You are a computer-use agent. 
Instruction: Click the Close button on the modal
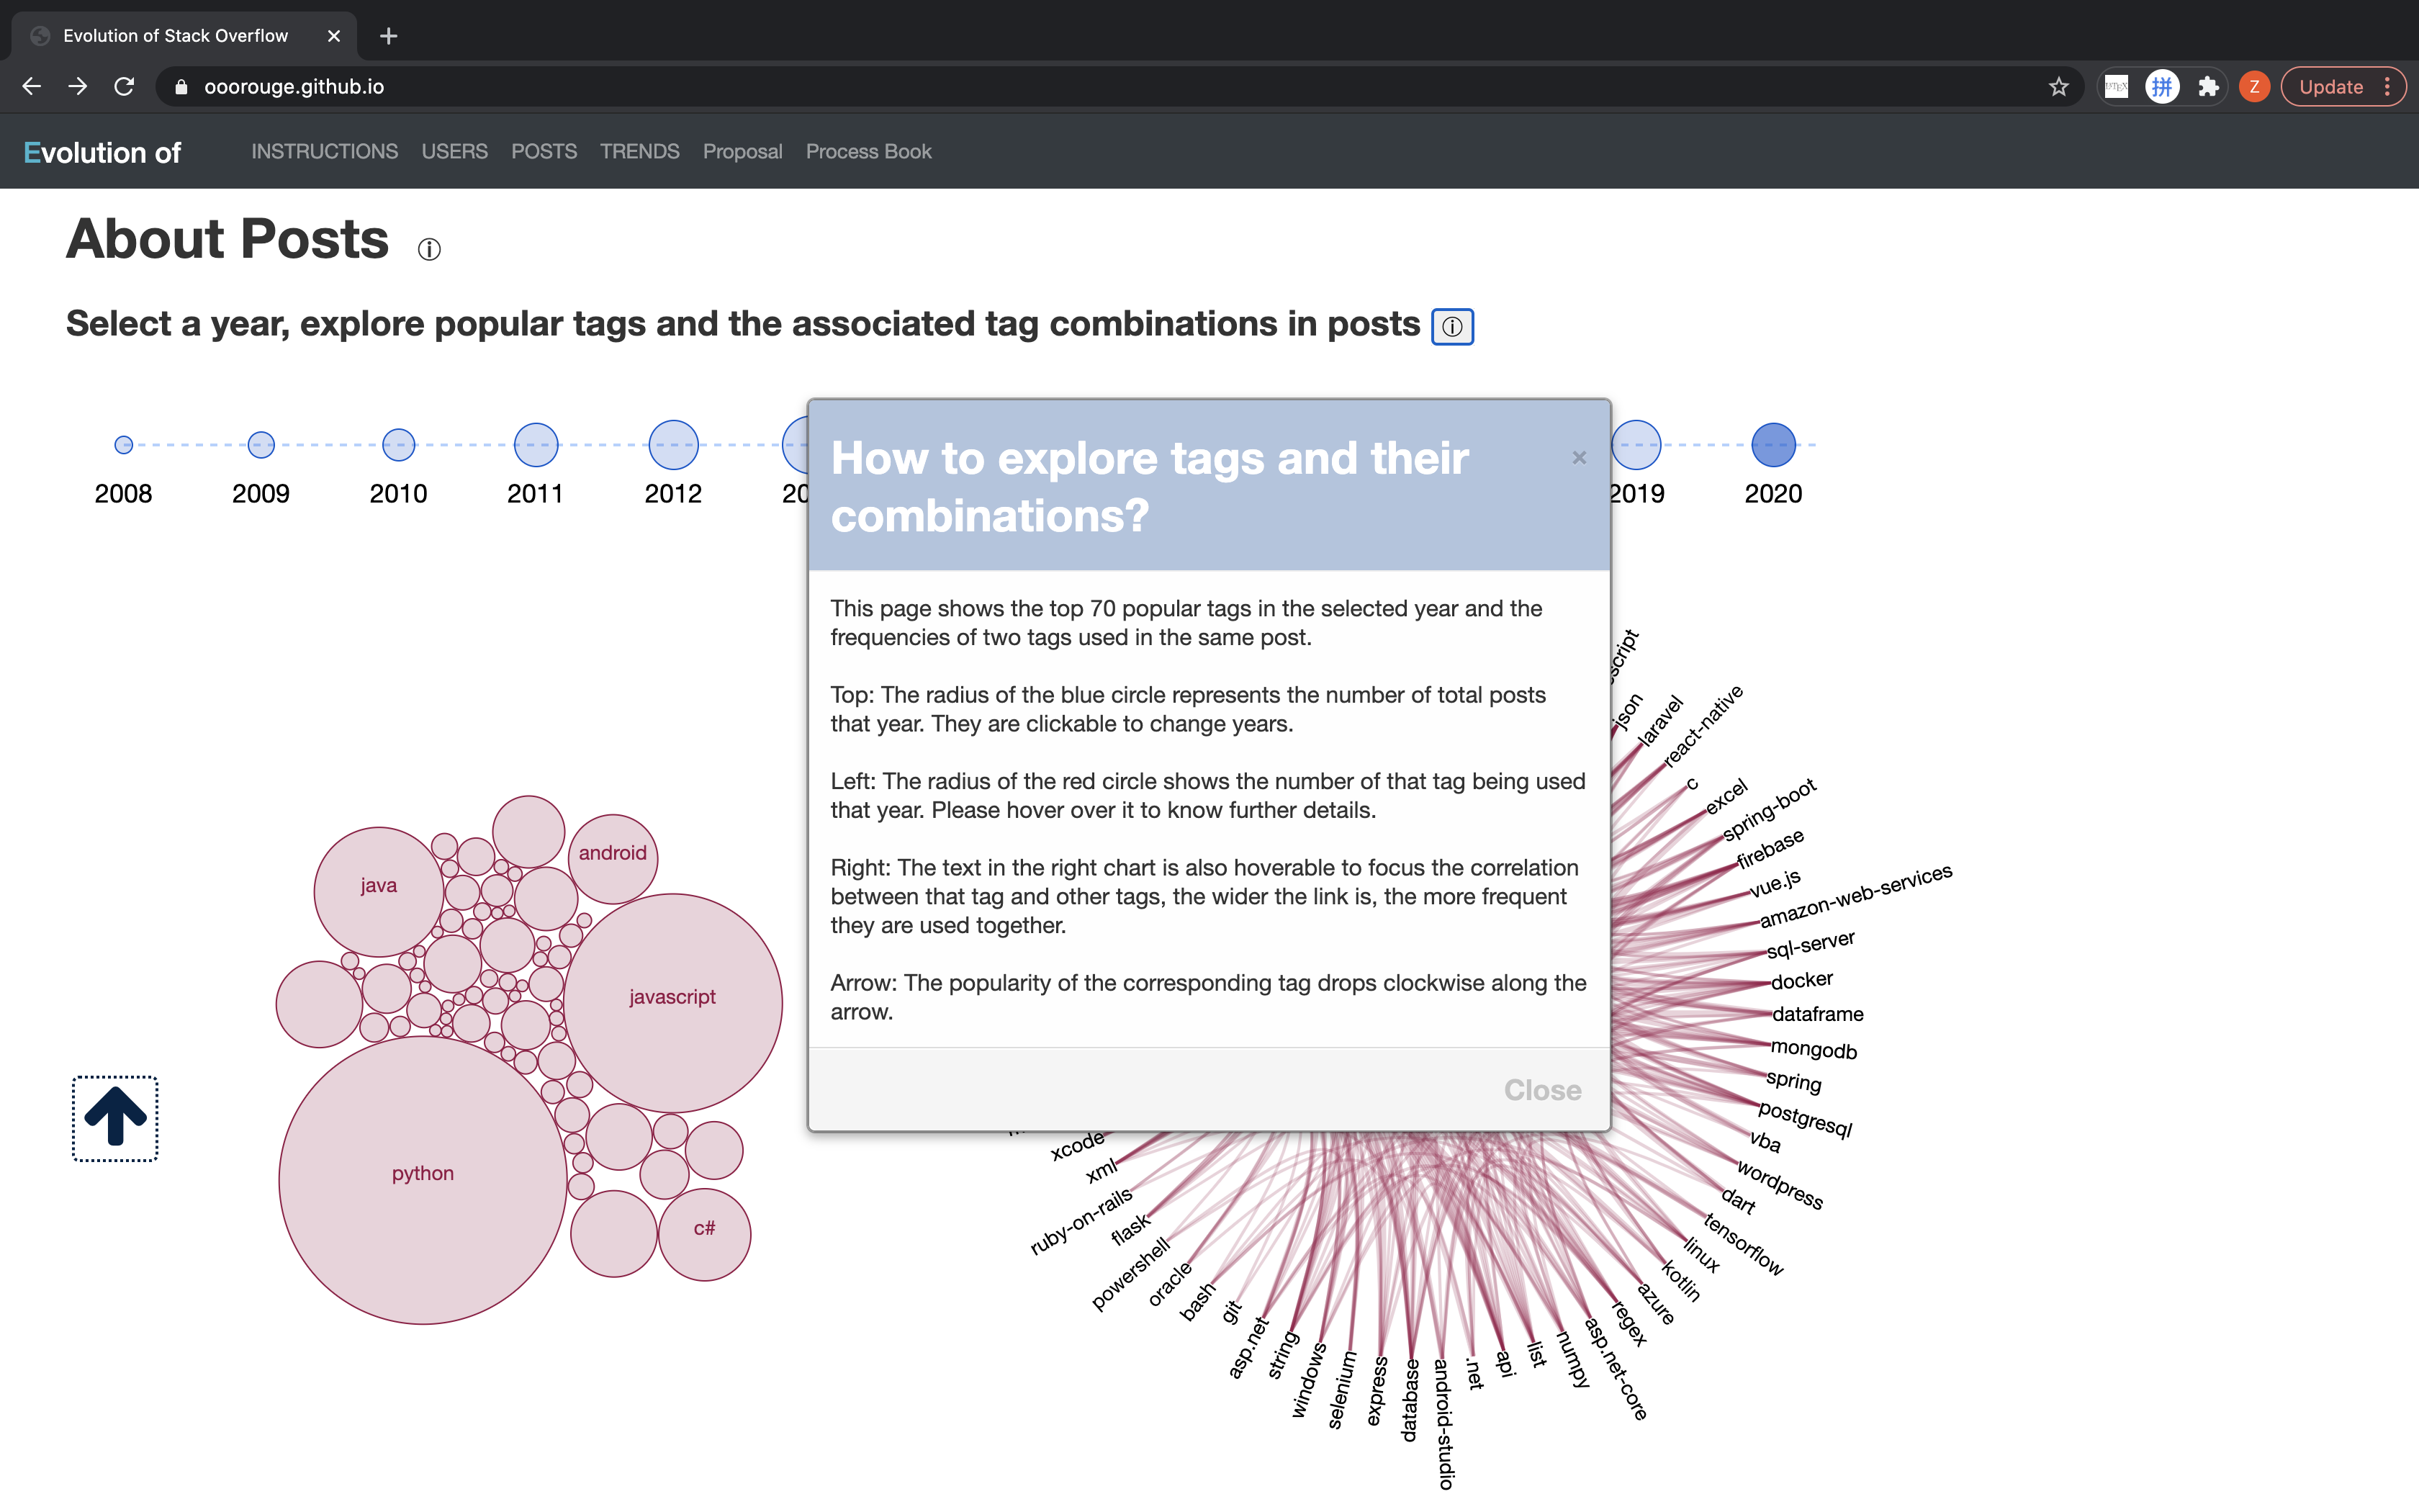(1539, 1089)
